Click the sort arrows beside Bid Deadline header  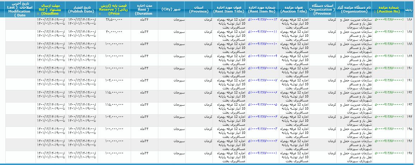click(x=38, y=14)
